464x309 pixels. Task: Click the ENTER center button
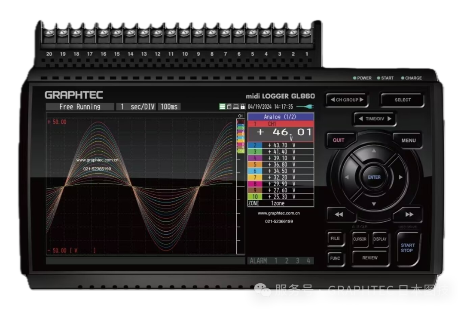click(x=374, y=177)
